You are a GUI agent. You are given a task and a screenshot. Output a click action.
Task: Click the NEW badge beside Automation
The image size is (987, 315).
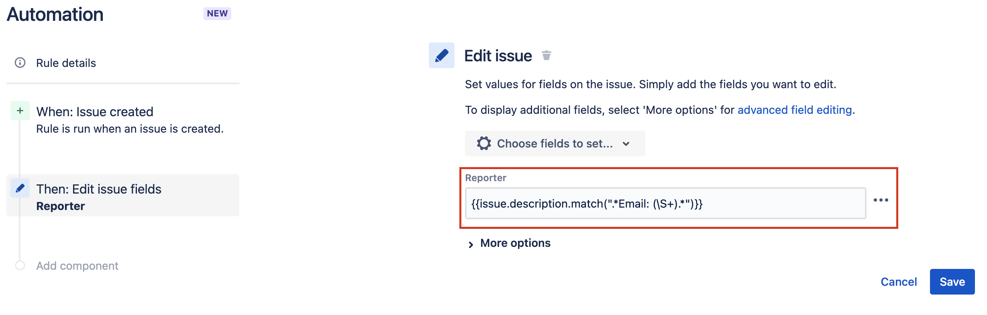217,14
